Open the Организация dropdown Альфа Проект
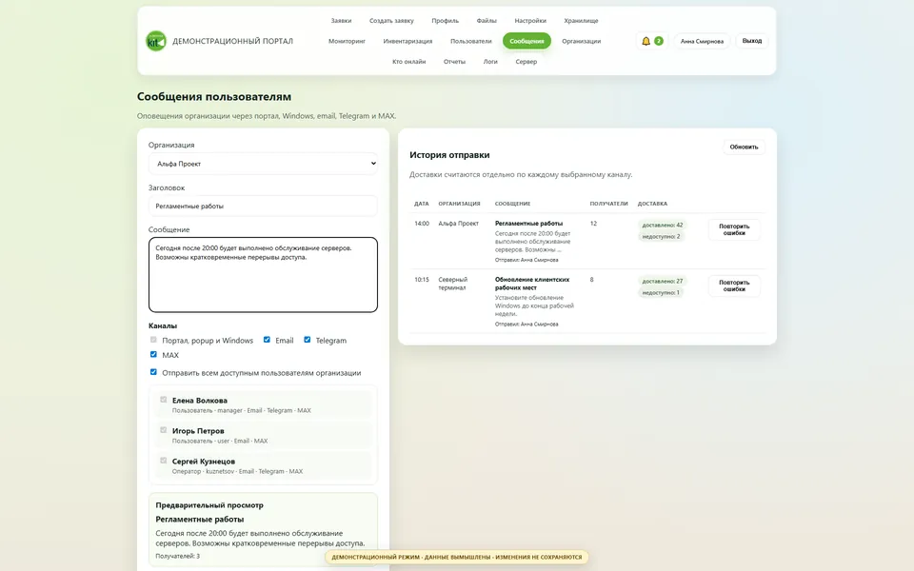This screenshot has width=914, height=571. (263, 164)
